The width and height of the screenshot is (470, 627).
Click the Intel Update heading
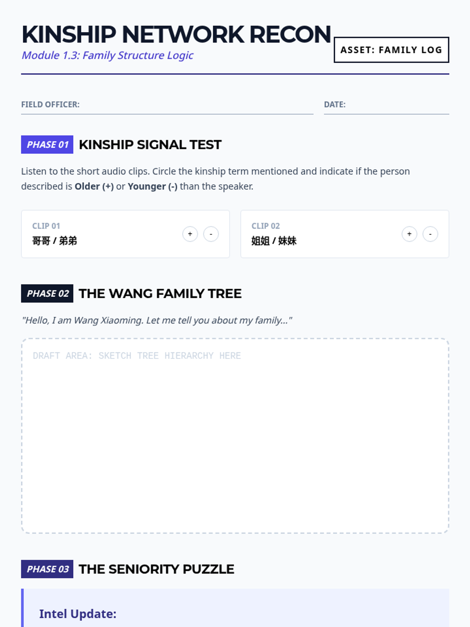[x=78, y=614]
